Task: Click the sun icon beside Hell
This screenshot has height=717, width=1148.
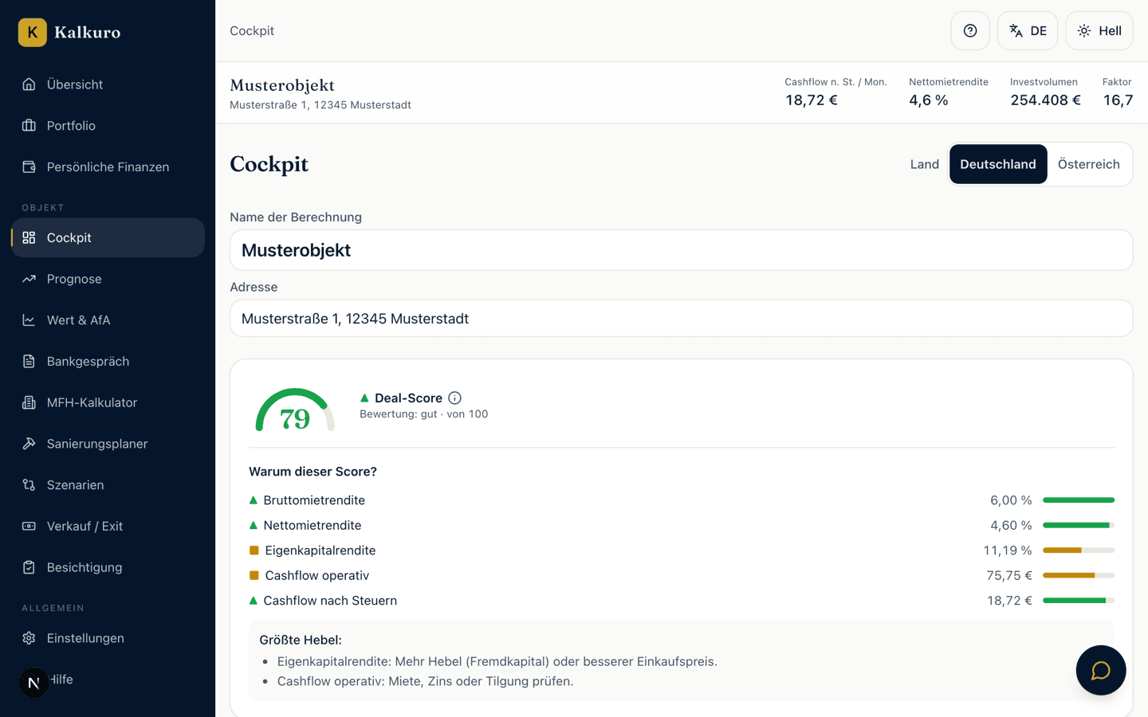Action: (1084, 31)
